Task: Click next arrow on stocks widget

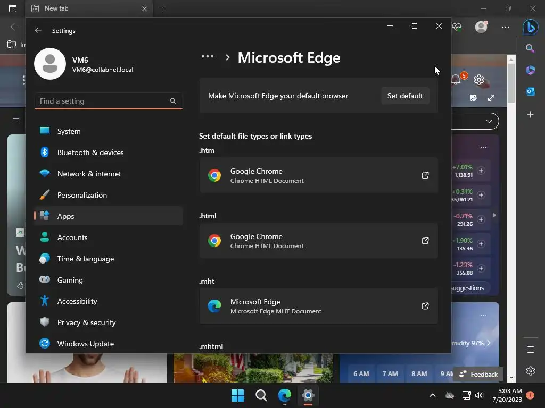Action: pyautogui.click(x=494, y=215)
